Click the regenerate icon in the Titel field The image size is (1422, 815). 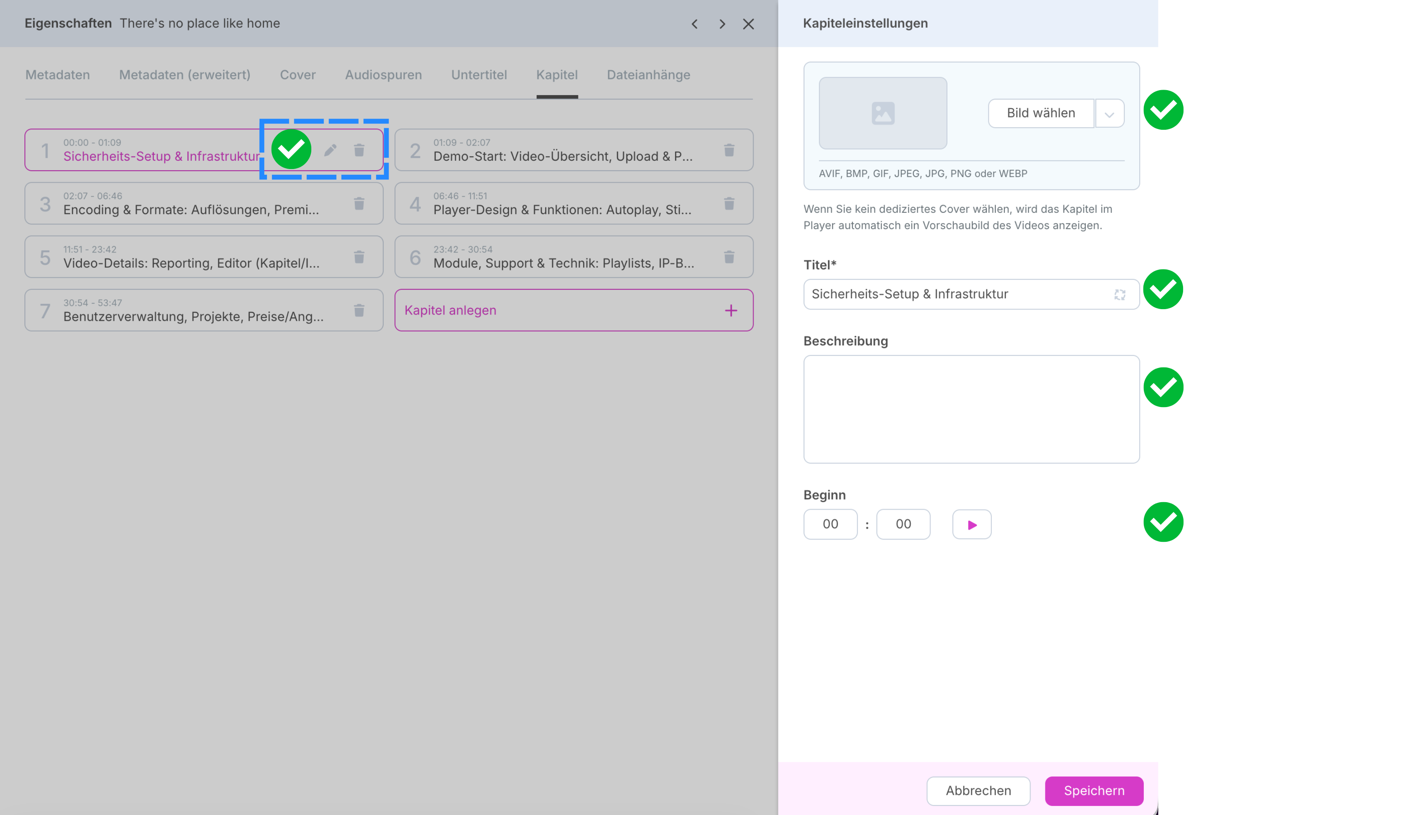[1119, 294]
